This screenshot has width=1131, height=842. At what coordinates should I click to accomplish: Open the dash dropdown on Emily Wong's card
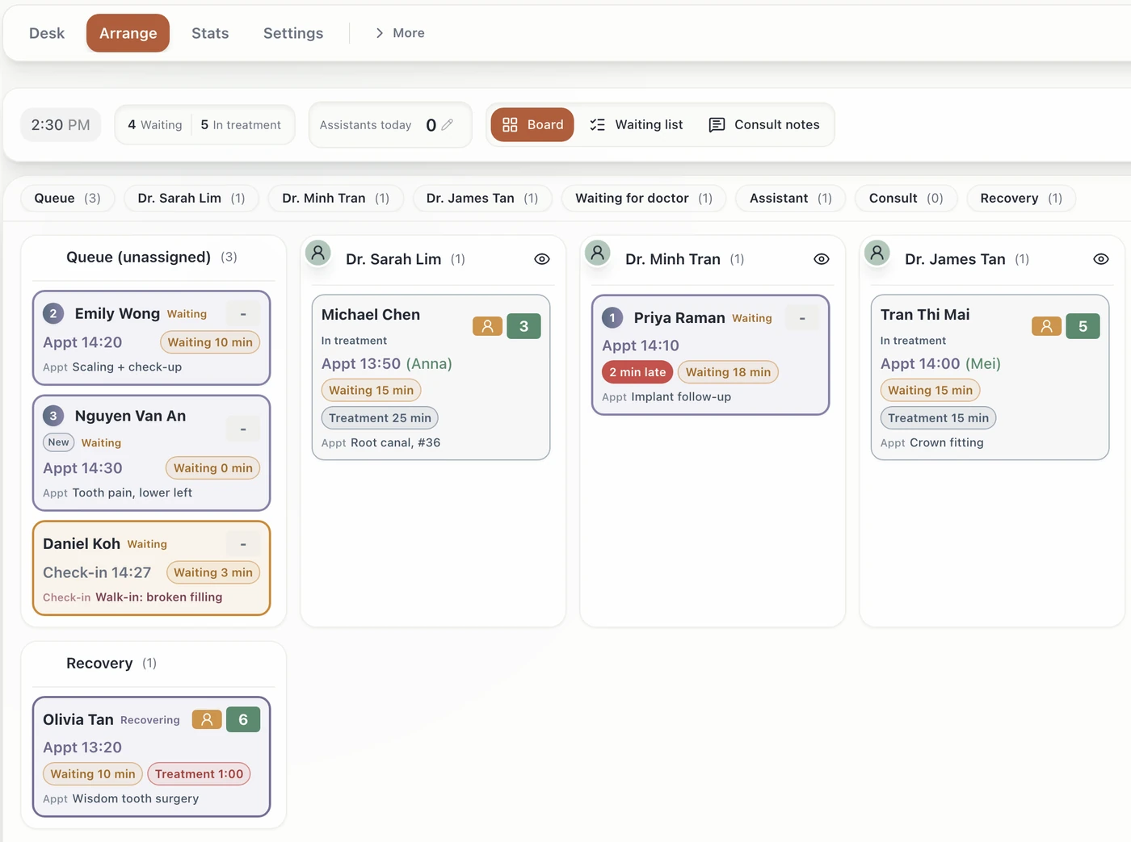point(243,314)
